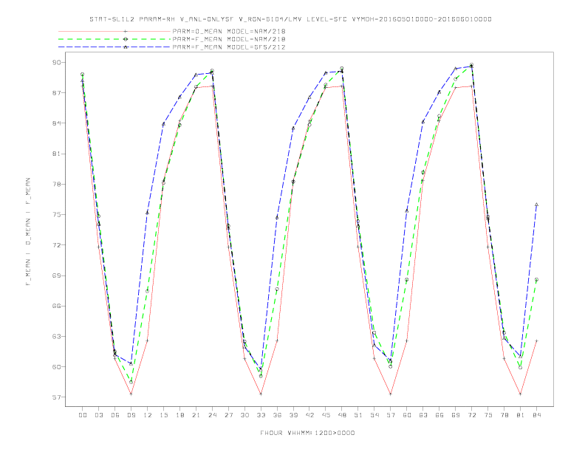
Task: Click x-axis tick label 60
Action: coord(407,415)
